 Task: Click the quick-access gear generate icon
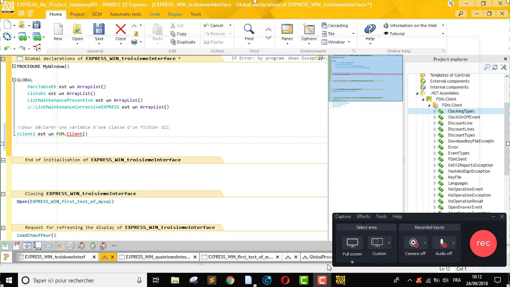pyautogui.click(x=7, y=37)
